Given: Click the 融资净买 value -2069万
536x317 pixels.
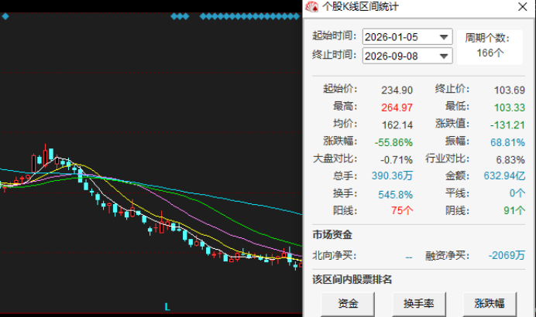Looking at the screenshot, I should [x=507, y=255].
